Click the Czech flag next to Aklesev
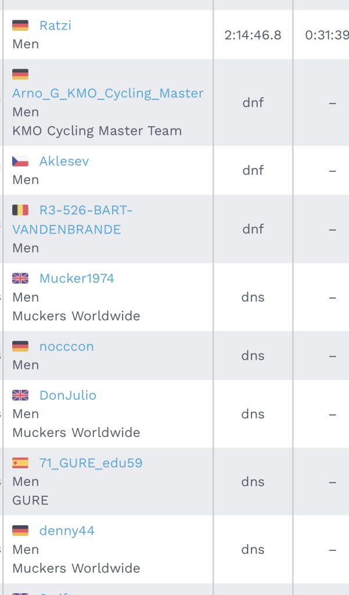Screen dimensions: 349x595 point(20,162)
